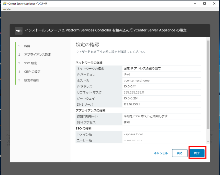The width and height of the screenshot is (220, 175).
Task: Click the SSO の詳細 section heading
Action: [x=83, y=128]
